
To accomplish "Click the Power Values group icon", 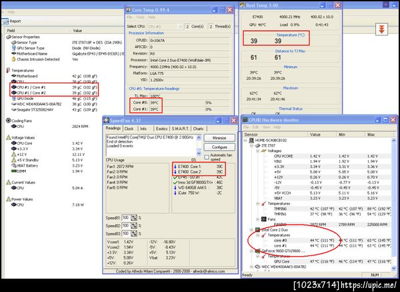I will coord(9,199).
